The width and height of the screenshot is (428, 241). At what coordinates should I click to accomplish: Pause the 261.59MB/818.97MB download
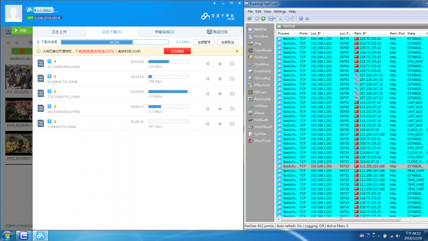coord(207,109)
